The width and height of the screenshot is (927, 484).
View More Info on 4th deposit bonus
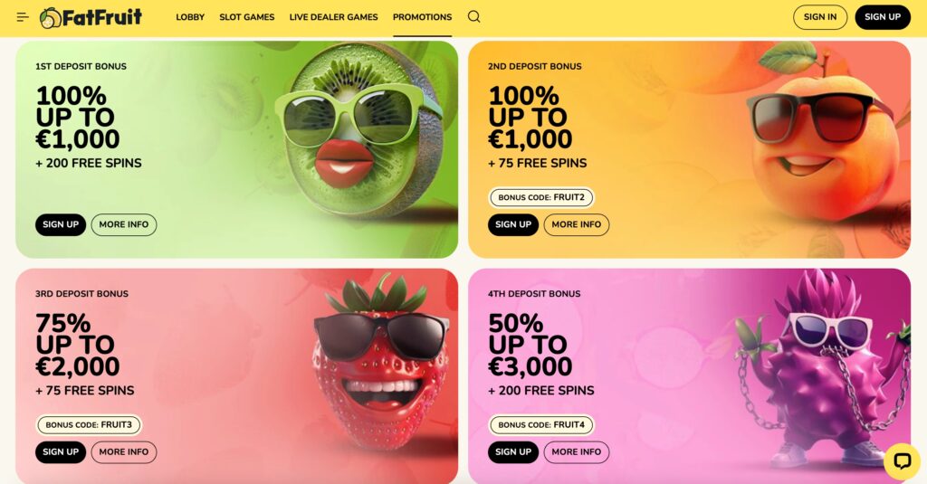click(577, 452)
